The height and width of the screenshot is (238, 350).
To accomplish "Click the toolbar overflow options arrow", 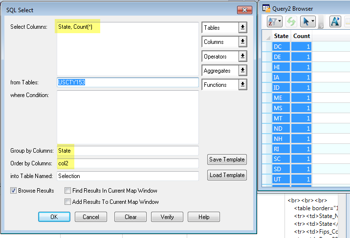I will click(x=321, y=25).
